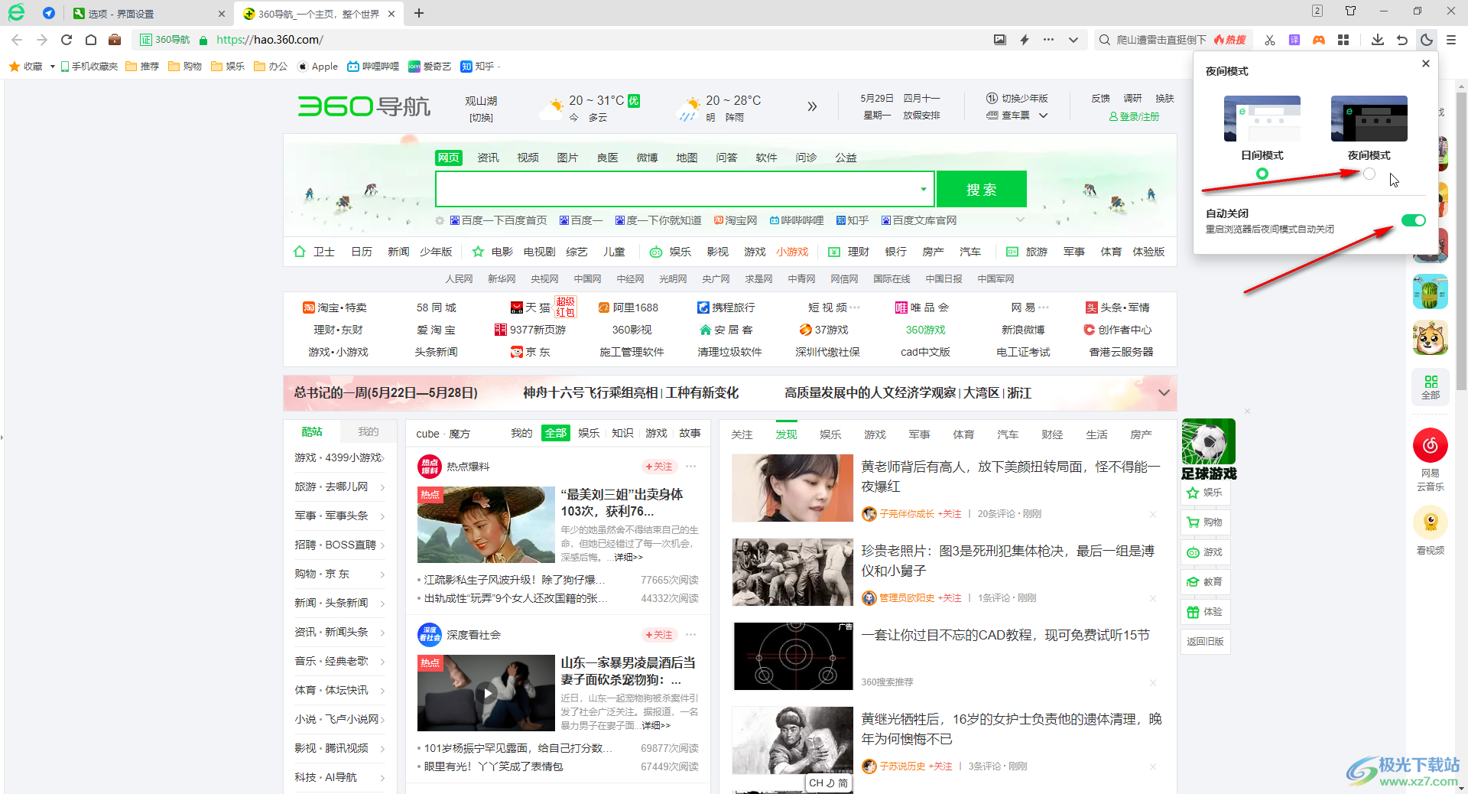This screenshot has height=794, width=1468.
Task: Switch to the 资讯 search tab
Action: coord(488,158)
